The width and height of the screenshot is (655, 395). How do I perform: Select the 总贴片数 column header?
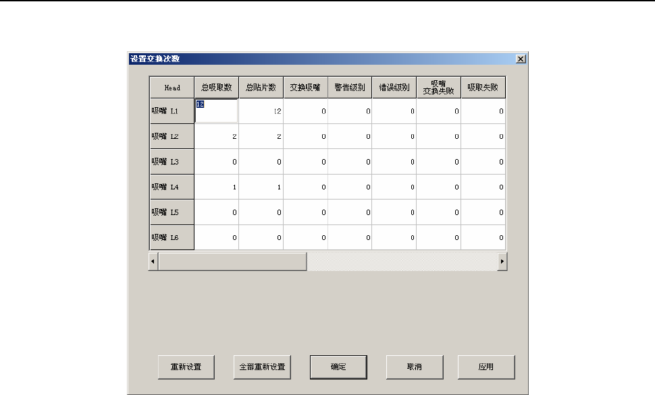(x=261, y=88)
